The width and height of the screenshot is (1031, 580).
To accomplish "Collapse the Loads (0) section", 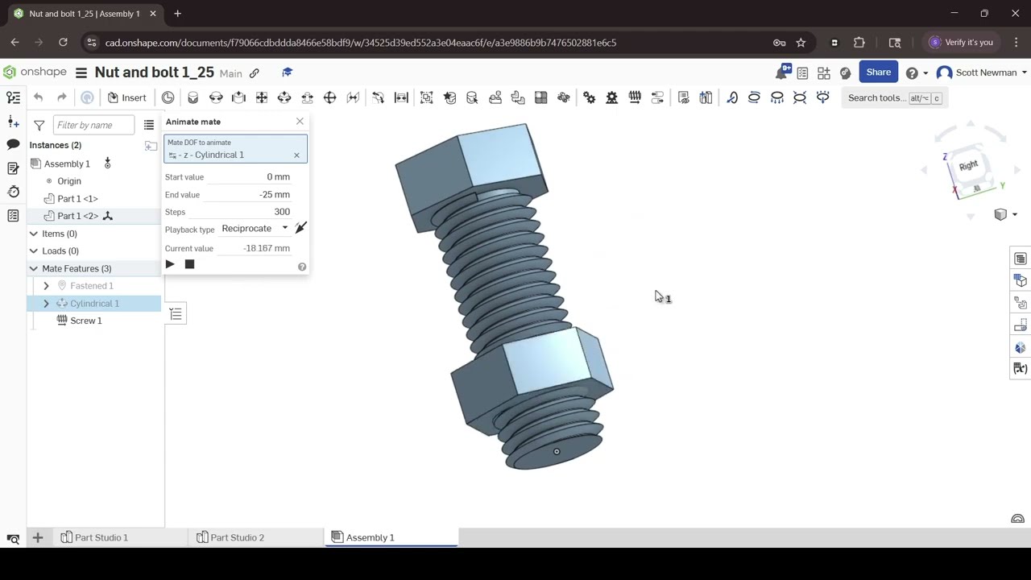I will coord(34,251).
